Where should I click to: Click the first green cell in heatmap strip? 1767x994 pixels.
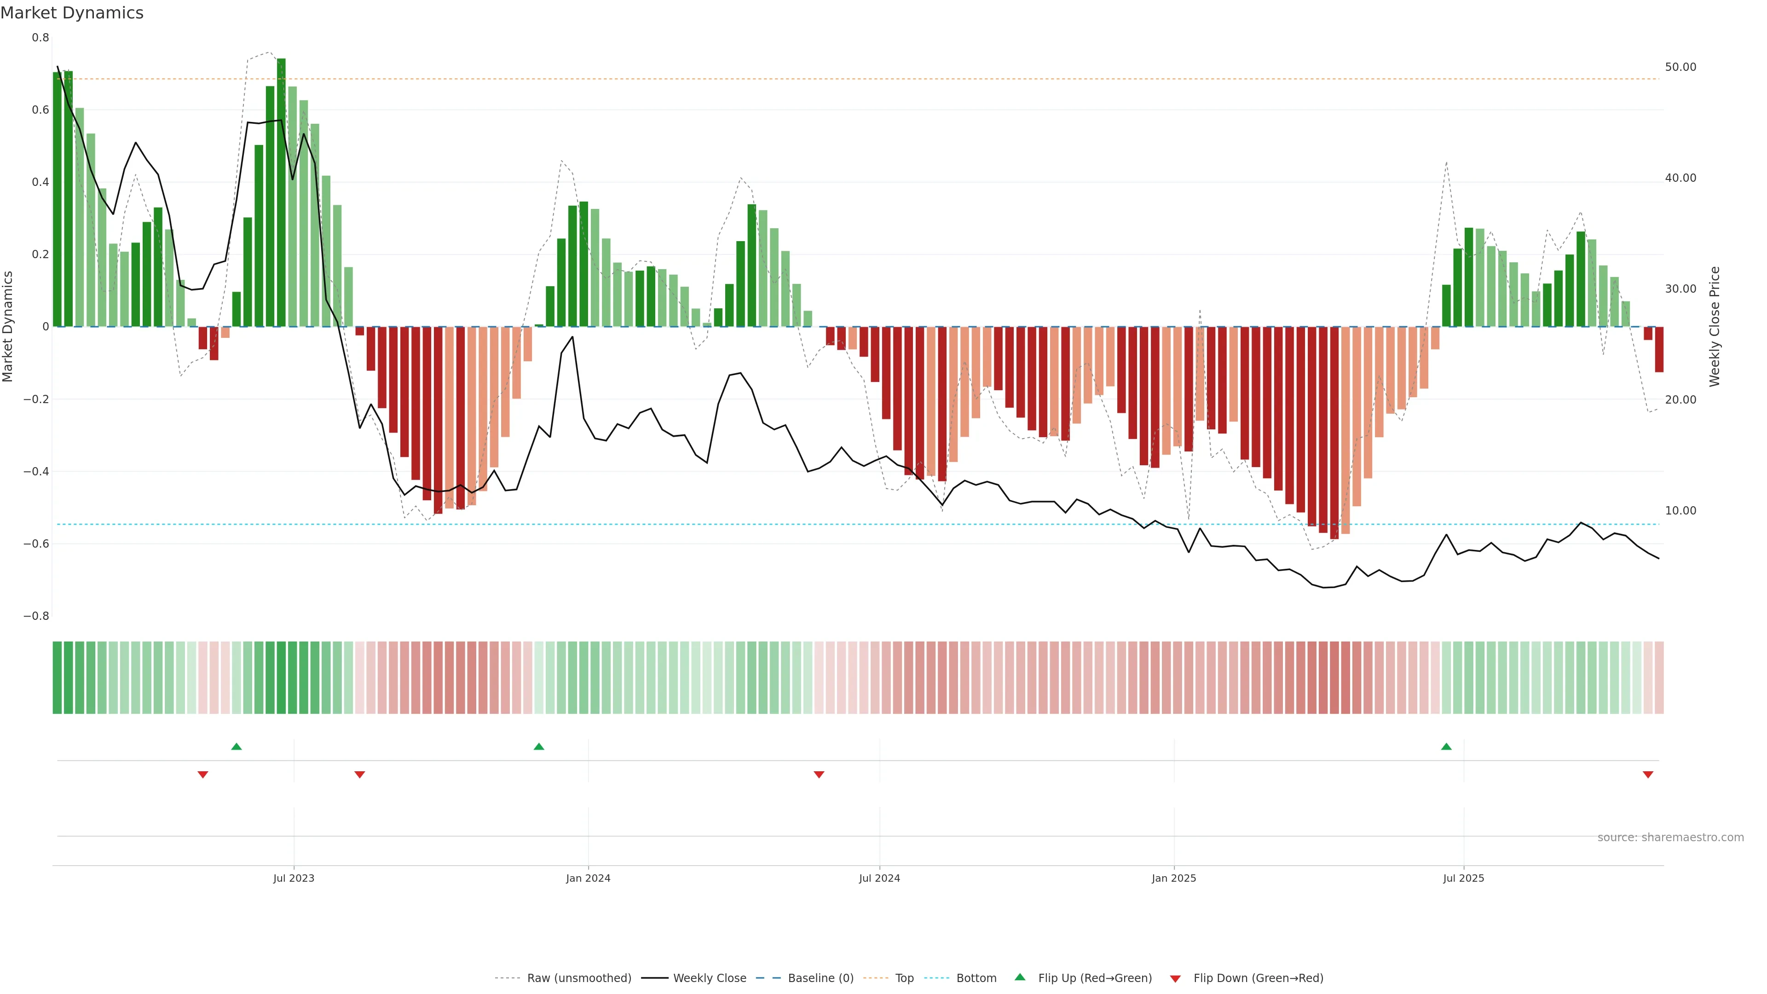(57, 678)
